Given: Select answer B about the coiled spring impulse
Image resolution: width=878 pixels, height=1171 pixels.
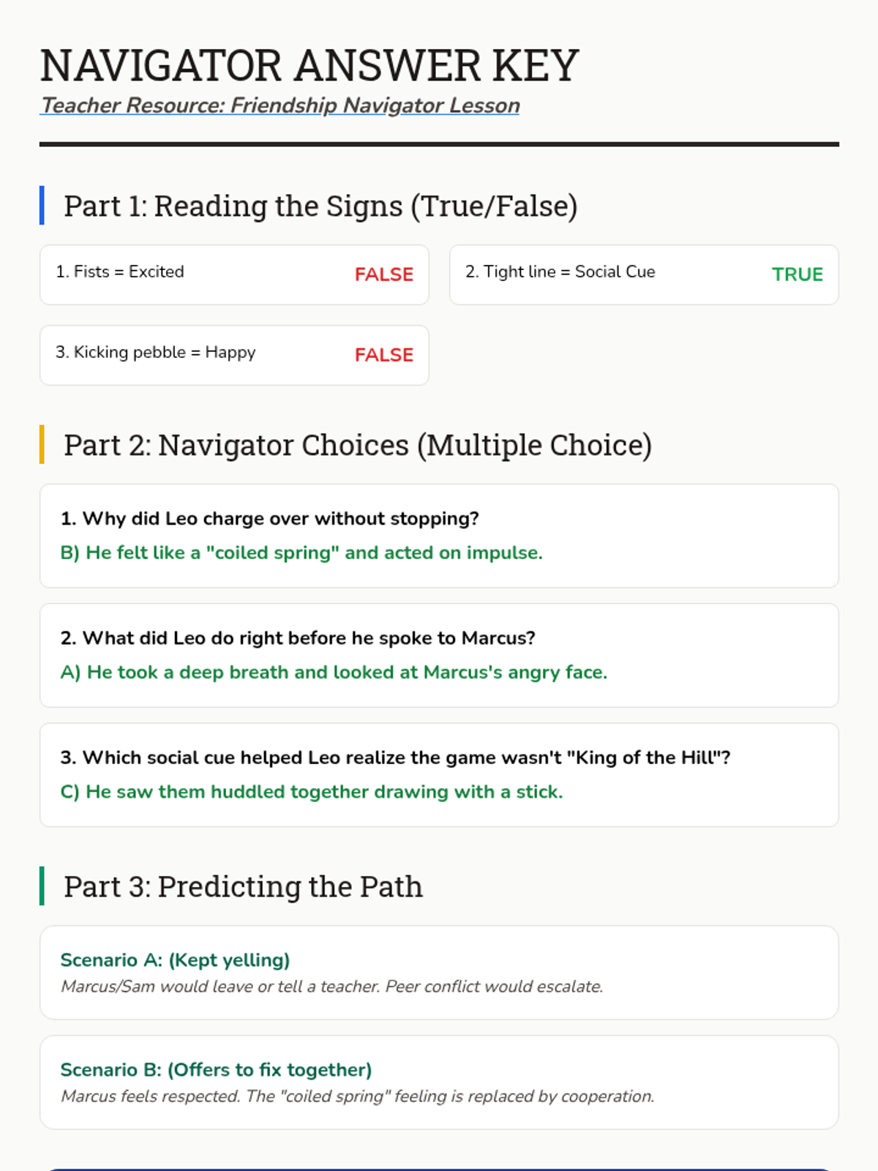Looking at the screenshot, I should click(x=301, y=553).
